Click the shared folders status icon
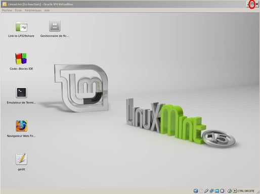 pyautogui.click(x=217, y=191)
